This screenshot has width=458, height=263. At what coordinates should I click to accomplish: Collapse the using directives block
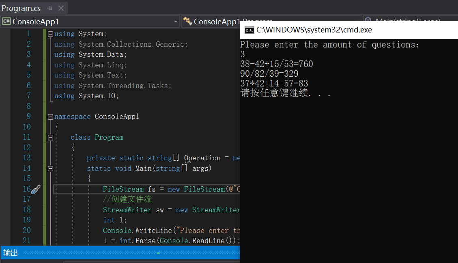coord(50,34)
